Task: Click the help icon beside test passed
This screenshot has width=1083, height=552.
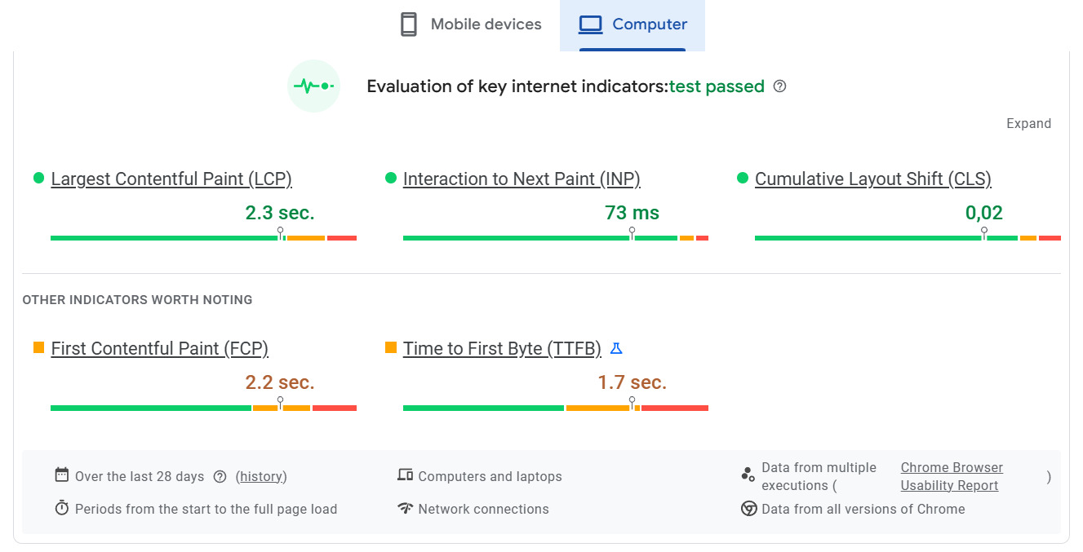Action: tap(779, 86)
